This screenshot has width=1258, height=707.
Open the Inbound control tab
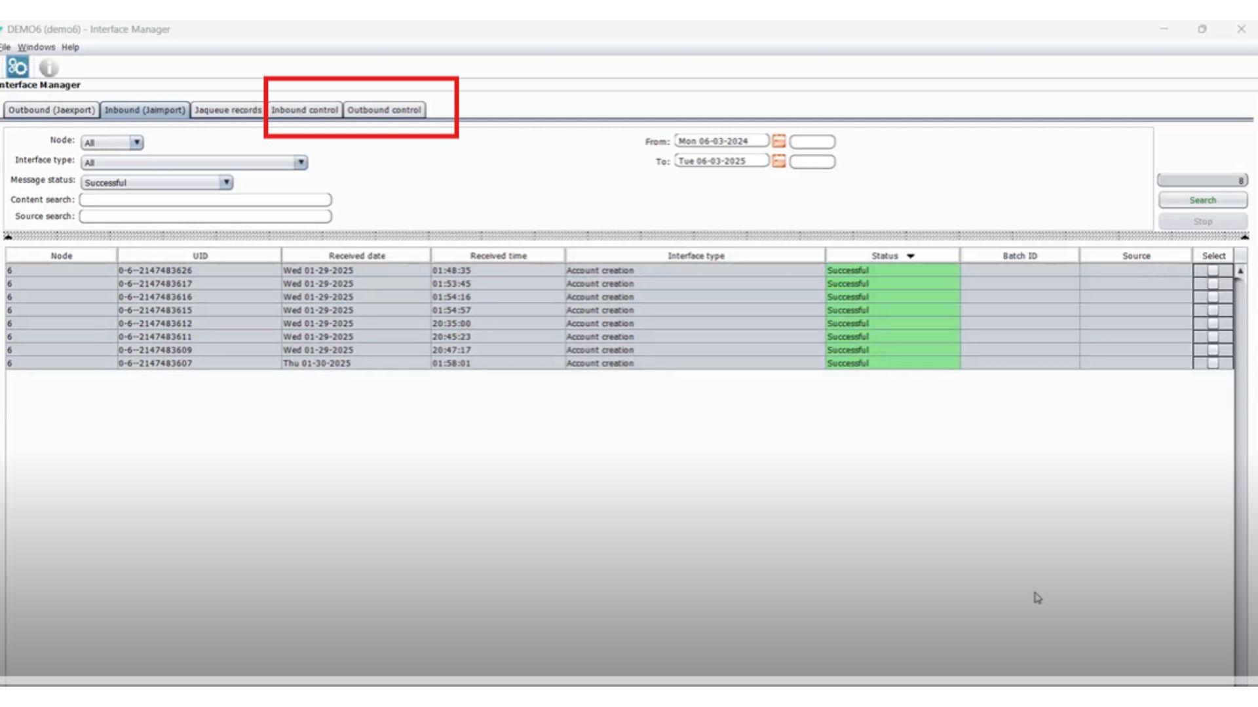click(305, 110)
